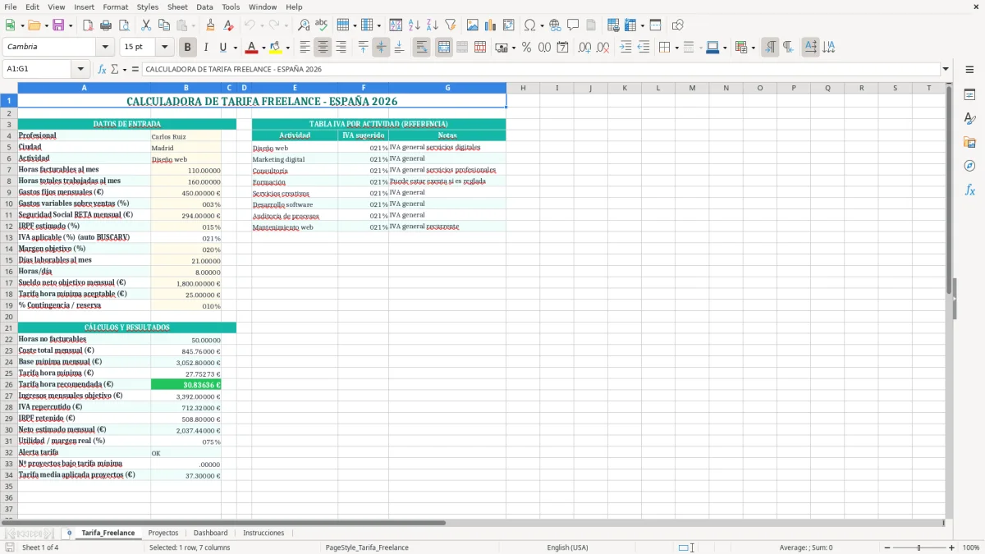This screenshot has height=554, width=985.
Task: Open Function Wizard fx icon
Action: click(x=102, y=69)
